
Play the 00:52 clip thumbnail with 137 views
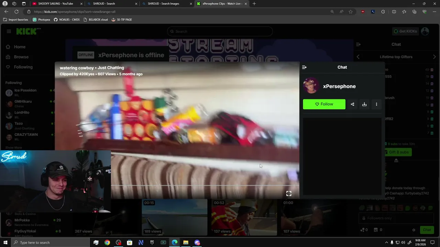[x=244, y=217]
